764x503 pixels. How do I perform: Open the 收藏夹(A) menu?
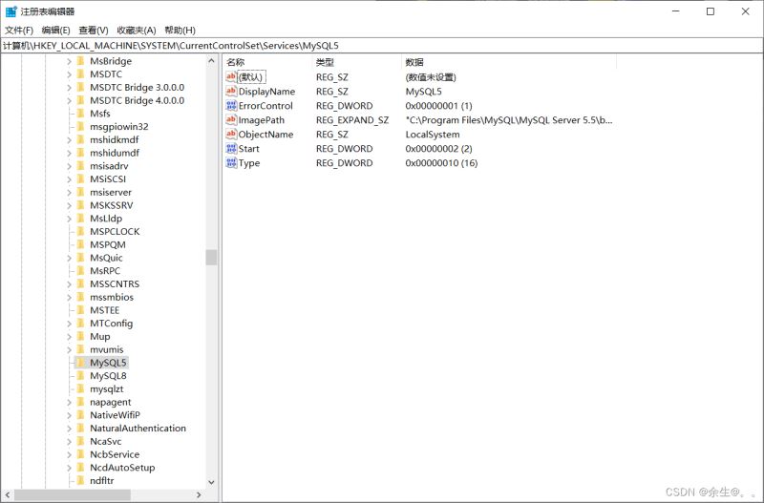tap(137, 31)
